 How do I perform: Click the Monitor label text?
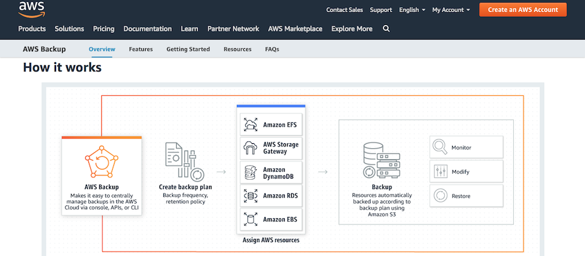461,148
